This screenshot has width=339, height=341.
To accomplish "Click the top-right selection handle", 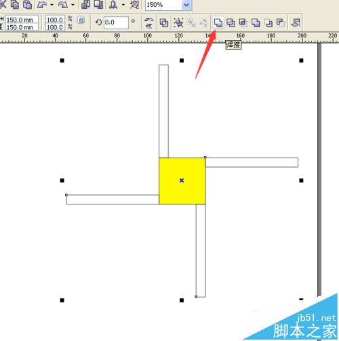I will (x=301, y=60).
